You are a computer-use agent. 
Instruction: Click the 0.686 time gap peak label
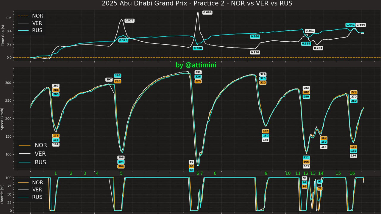(207, 12)
